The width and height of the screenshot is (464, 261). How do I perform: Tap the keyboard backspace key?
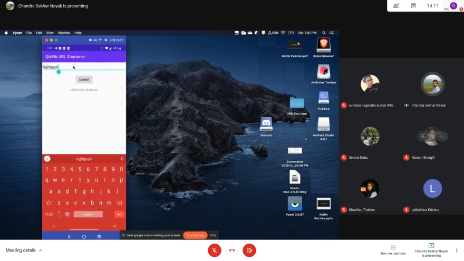click(119, 203)
